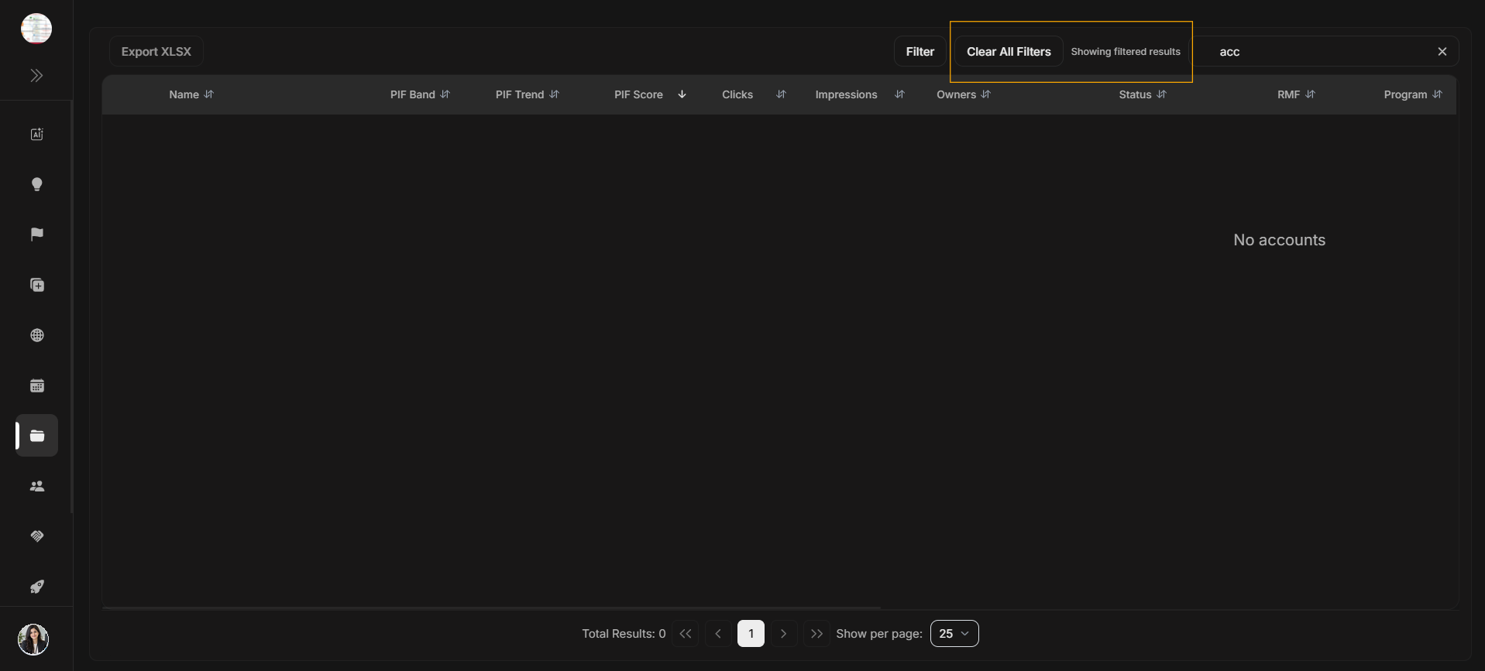
Task: Select the folder accounts sidebar icon
Action: coord(36,436)
